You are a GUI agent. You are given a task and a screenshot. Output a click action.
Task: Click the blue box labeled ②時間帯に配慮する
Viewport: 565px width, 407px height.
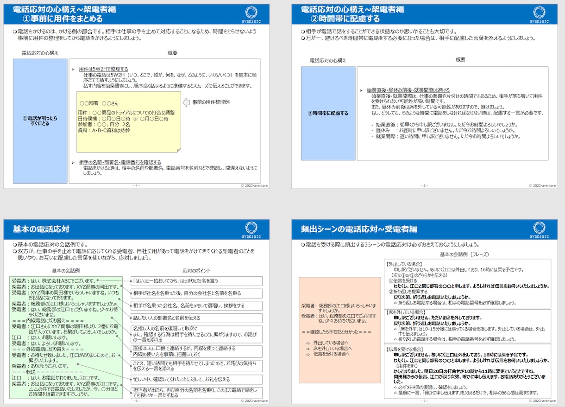328,114
